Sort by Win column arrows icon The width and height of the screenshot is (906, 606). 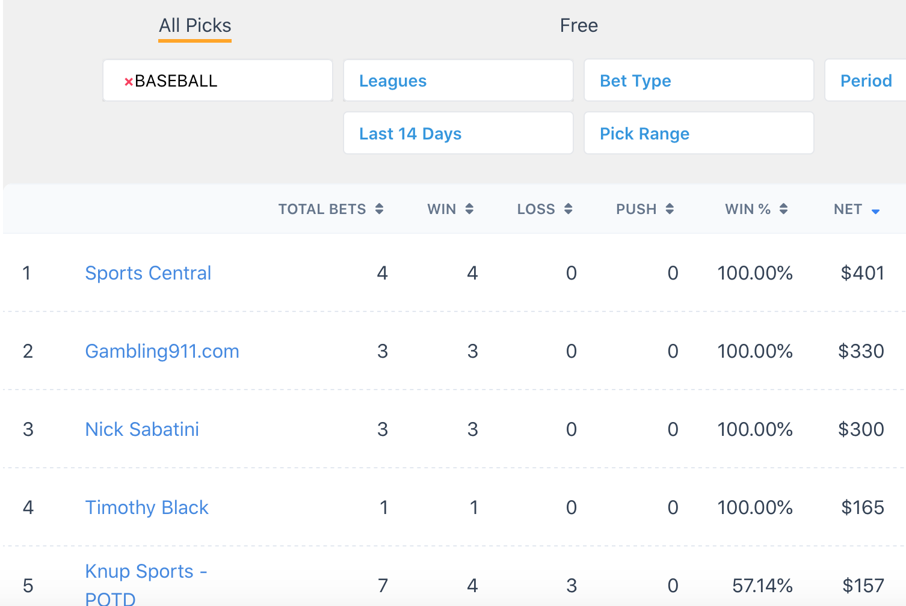[469, 209]
